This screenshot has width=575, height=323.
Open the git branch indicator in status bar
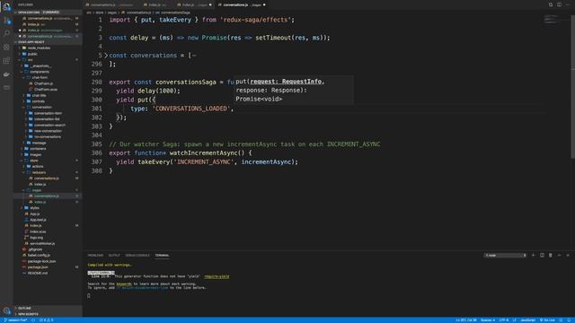16,320
